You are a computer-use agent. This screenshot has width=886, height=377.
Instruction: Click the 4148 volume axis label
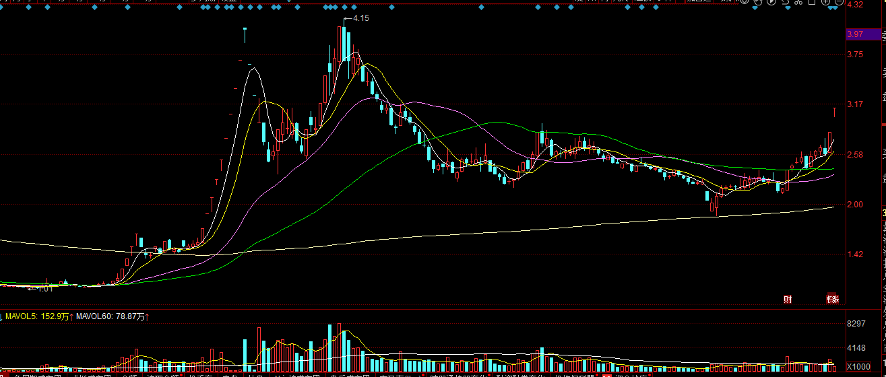(x=856, y=348)
